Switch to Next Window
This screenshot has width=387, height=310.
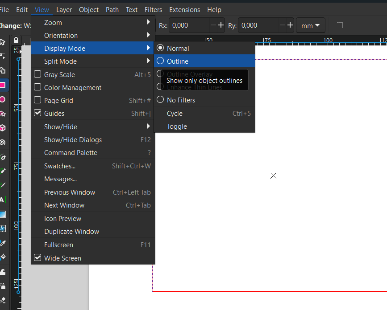click(x=93, y=205)
